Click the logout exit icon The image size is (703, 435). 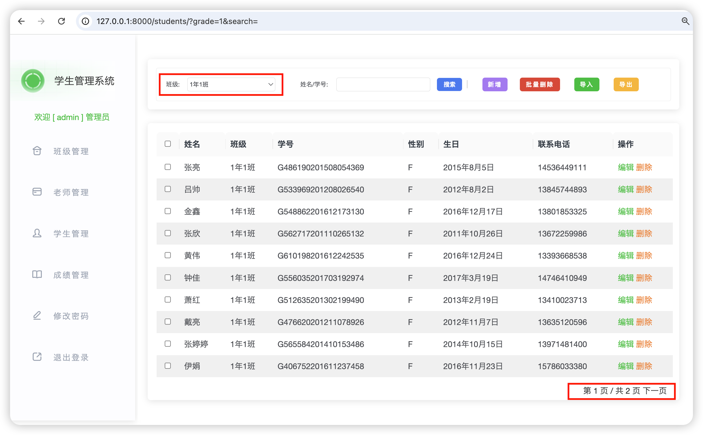click(37, 357)
